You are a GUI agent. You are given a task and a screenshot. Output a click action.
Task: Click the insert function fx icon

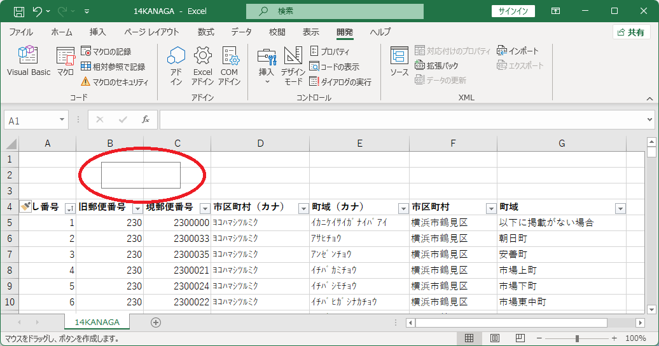pyautogui.click(x=146, y=120)
